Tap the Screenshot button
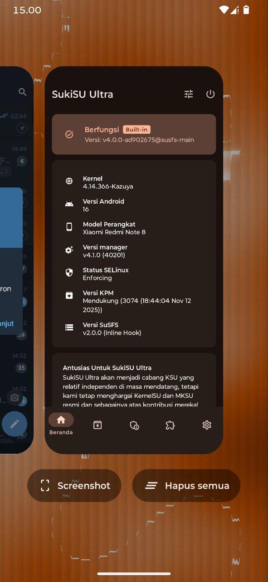Viewport: 268px width, 582px height. [x=74, y=486]
